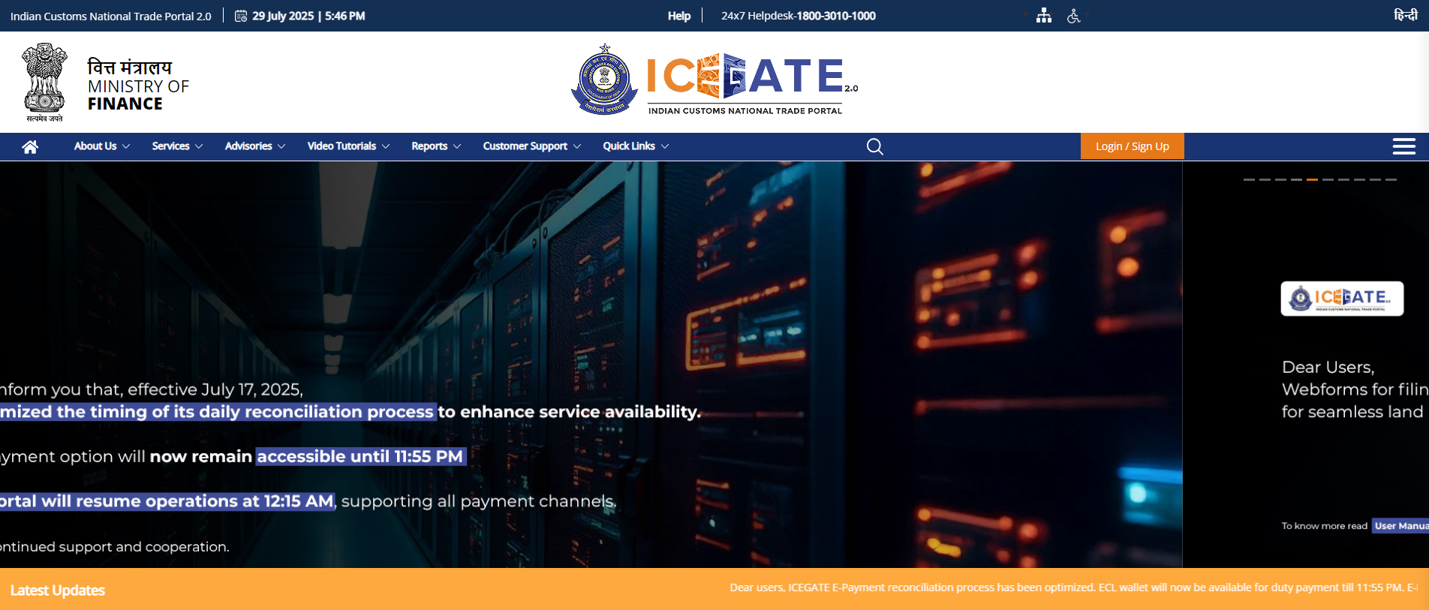1429x610 pixels.
Task: Expand the Reports dropdown
Action: click(x=436, y=146)
